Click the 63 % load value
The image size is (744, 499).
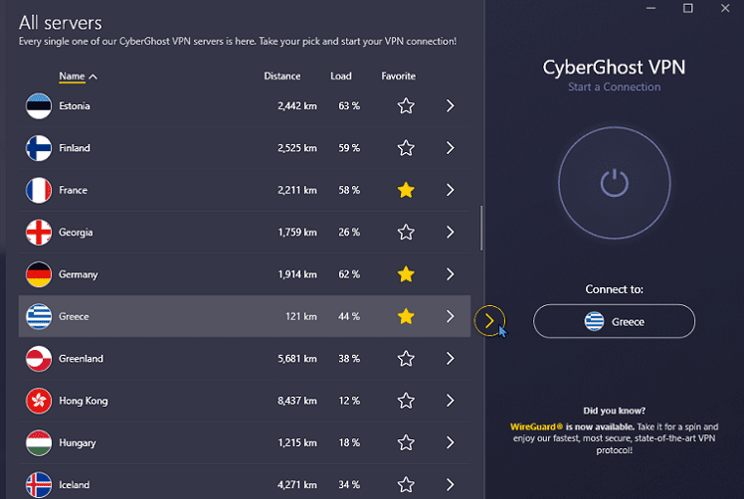click(x=349, y=105)
